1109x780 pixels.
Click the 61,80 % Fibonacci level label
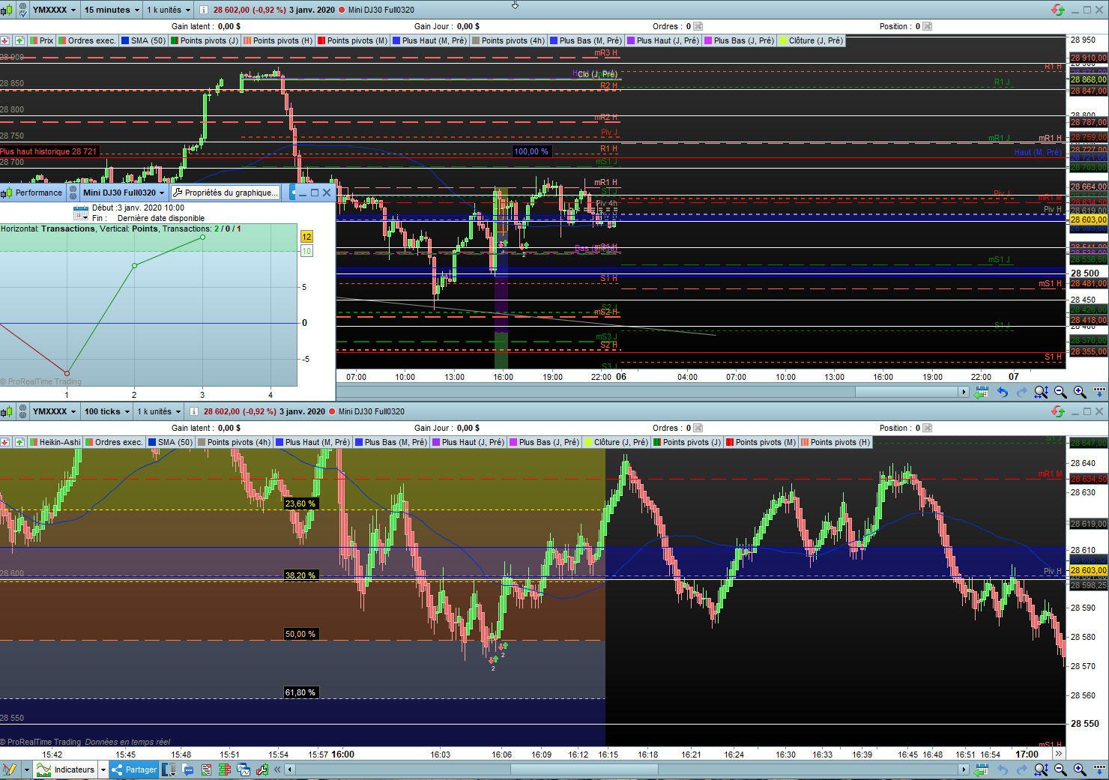[300, 693]
